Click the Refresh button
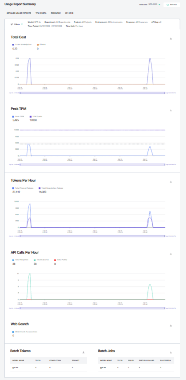The image size is (186, 380). coord(172,5)
